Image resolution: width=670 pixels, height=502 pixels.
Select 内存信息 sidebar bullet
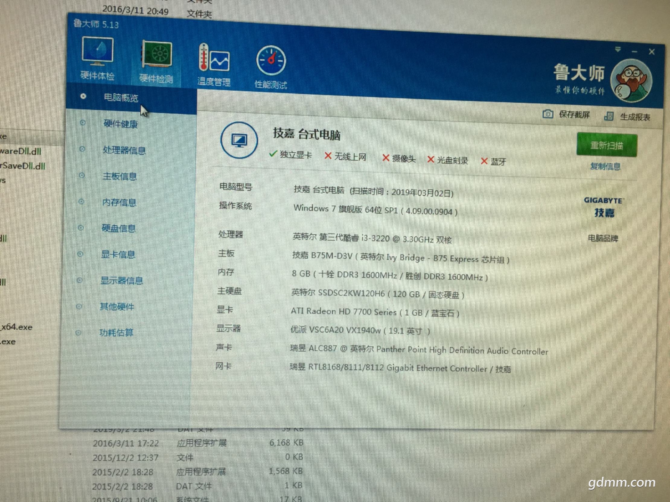pos(81,201)
